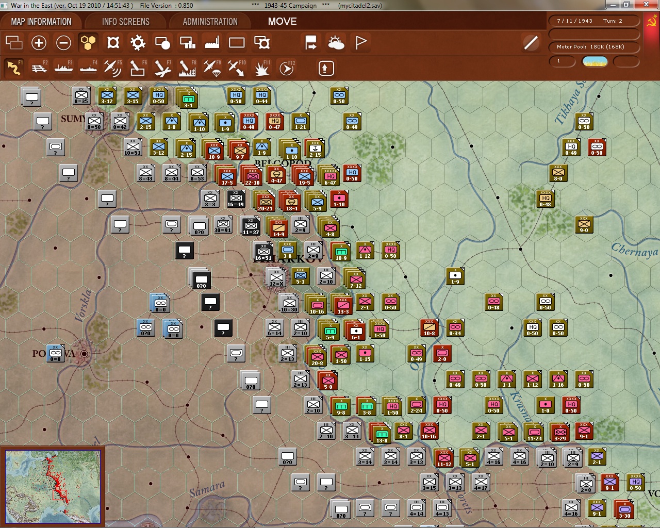Viewport: 660px width, 528px height.
Task: Open the ADMINISTRATION tab
Action: [x=210, y=22]
